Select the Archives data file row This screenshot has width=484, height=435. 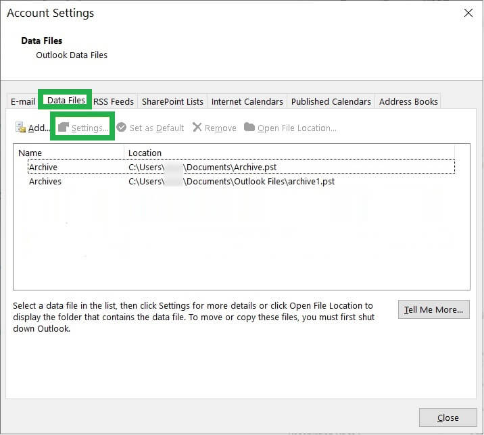(x=241, y=181)
